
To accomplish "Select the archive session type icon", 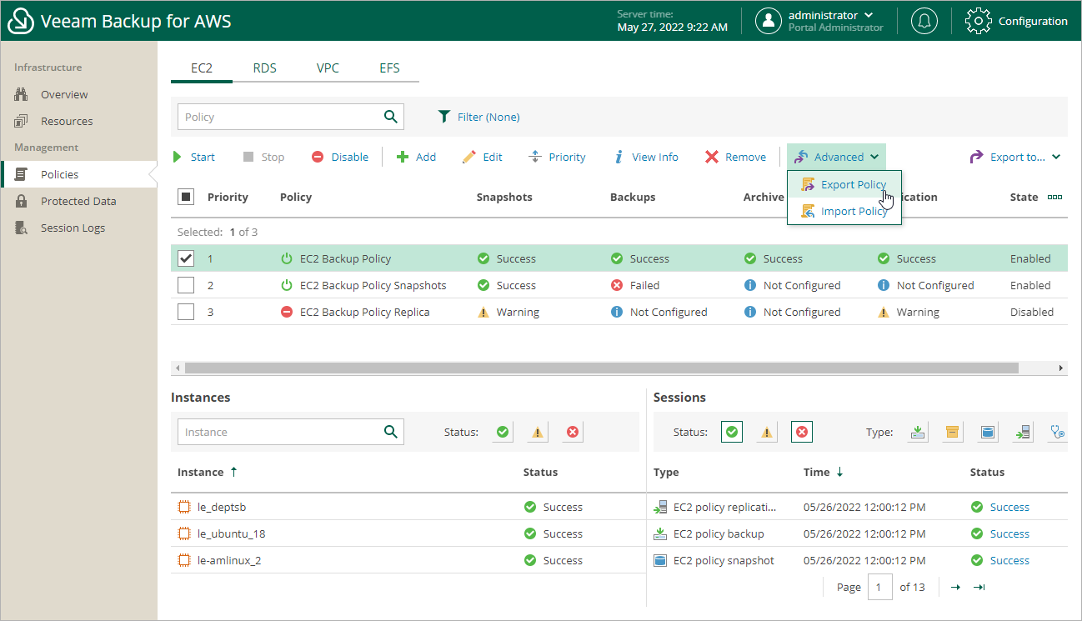I will (x=953, y=432).
